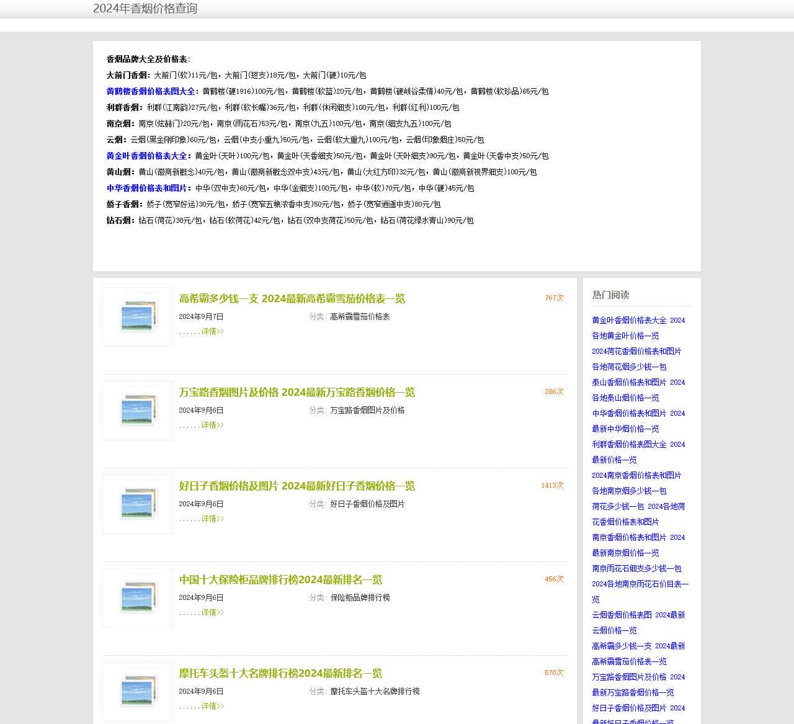This screenshot has height=724, width=794.
Task: Click the 456次 view count
Action: coord(555,579)
